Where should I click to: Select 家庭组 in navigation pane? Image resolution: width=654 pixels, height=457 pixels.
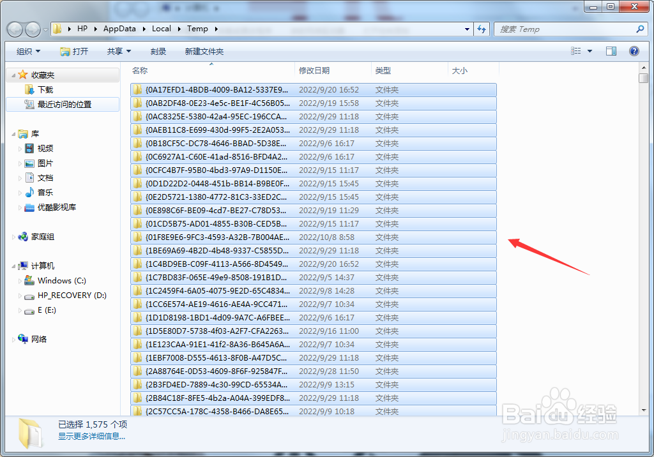(x=43, y=237)
